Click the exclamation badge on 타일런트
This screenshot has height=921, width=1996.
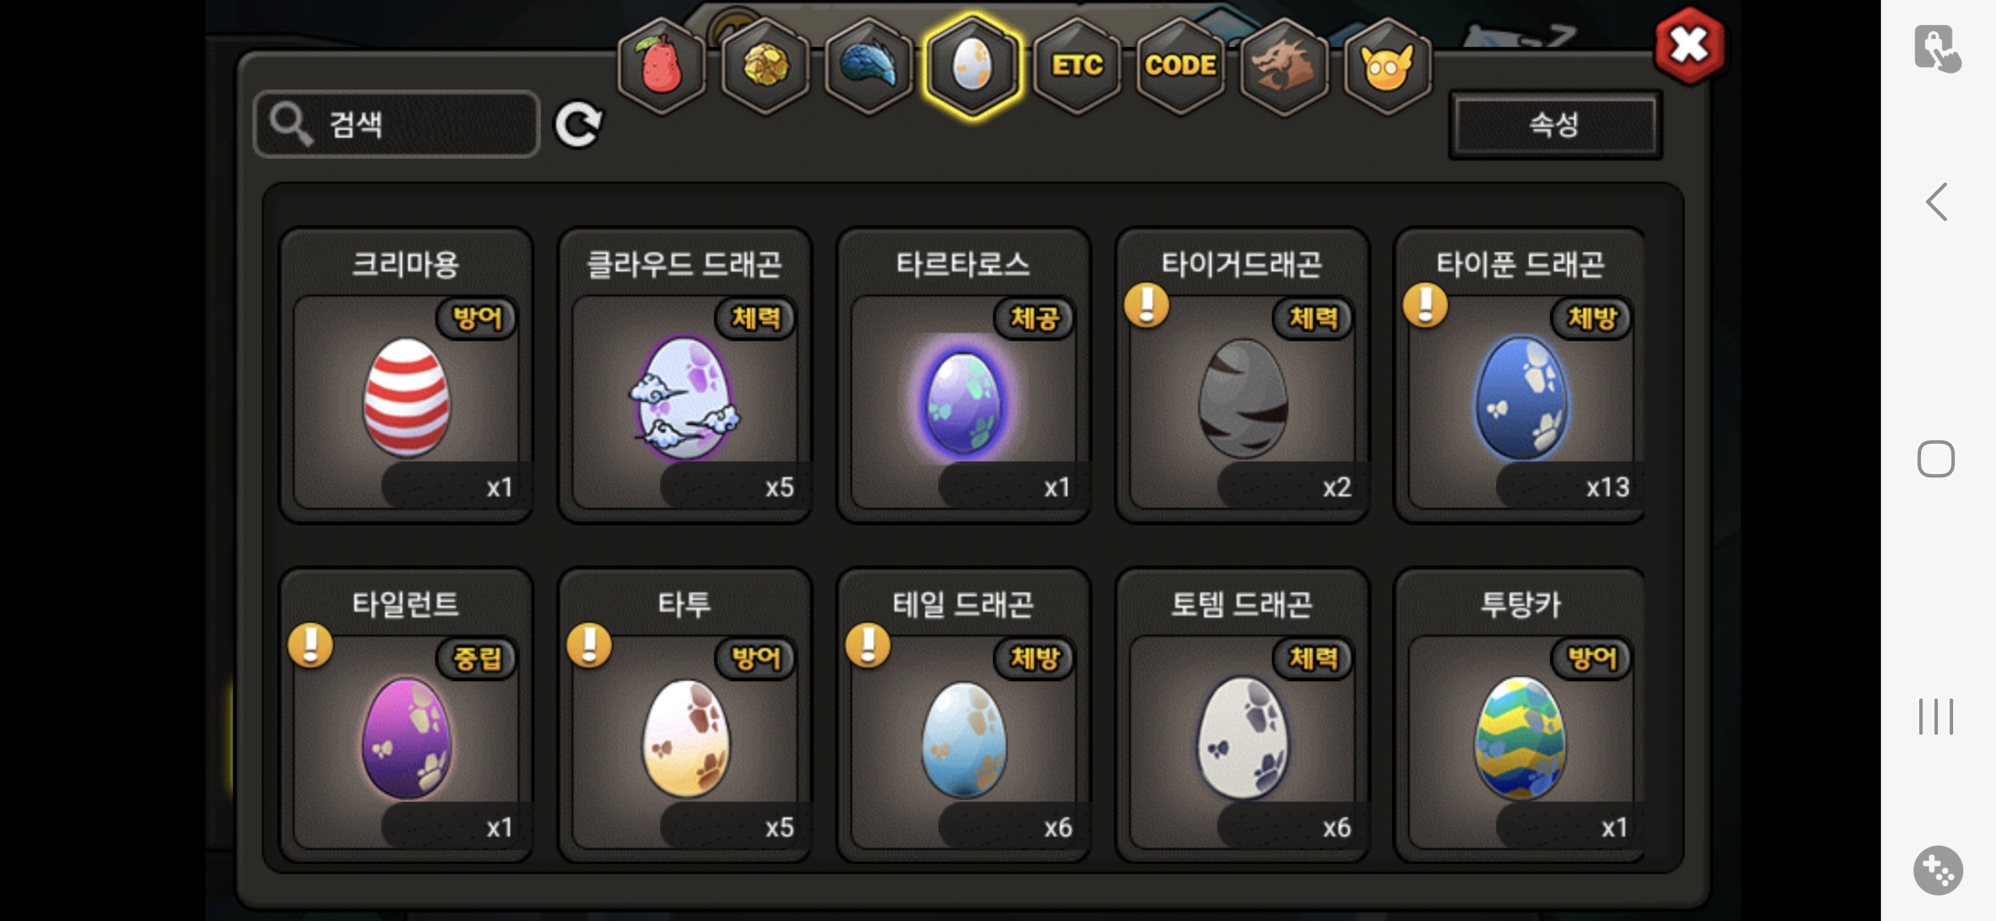tap(311, 645)
